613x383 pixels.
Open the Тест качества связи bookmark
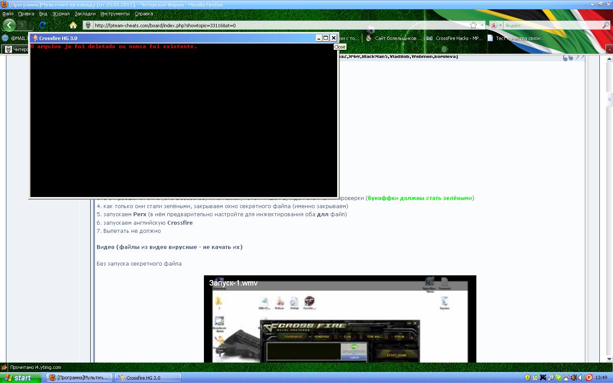click(516, 38)
